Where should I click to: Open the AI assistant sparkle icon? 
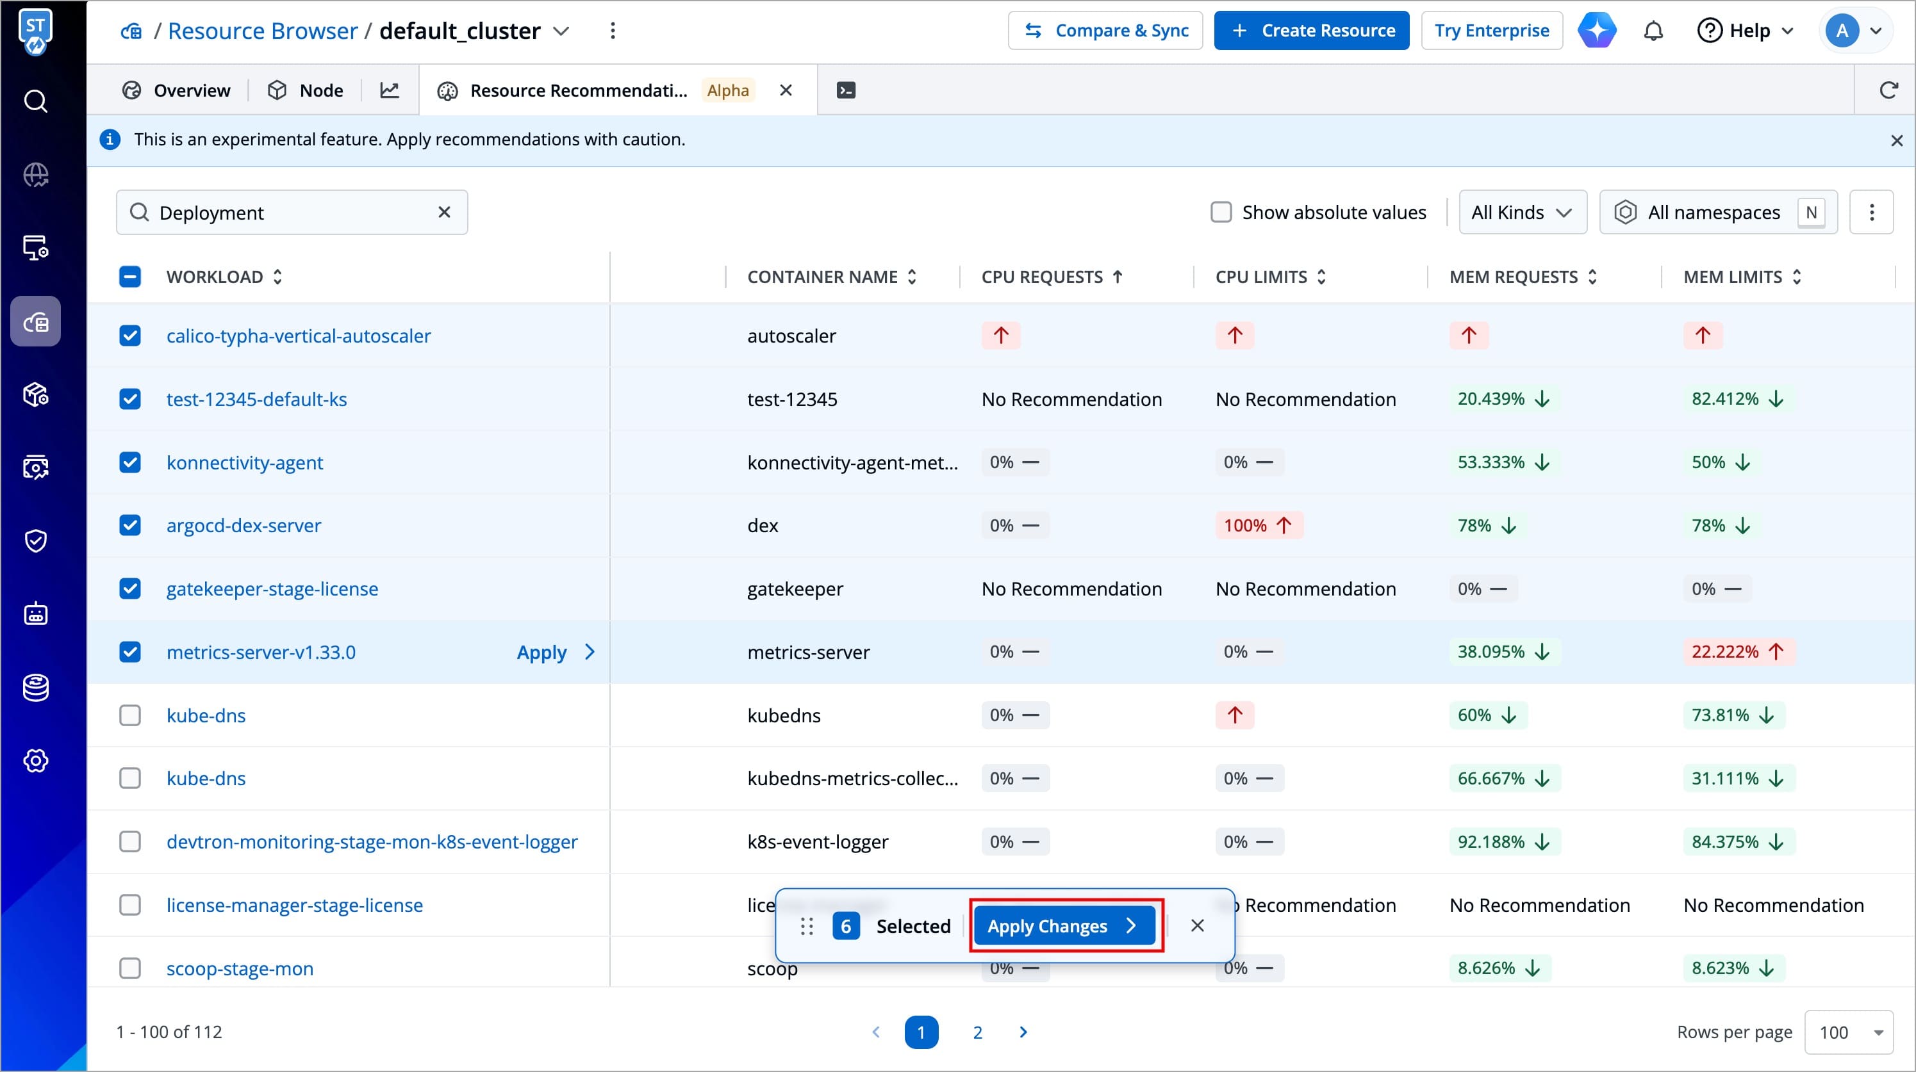point(1597,31)
